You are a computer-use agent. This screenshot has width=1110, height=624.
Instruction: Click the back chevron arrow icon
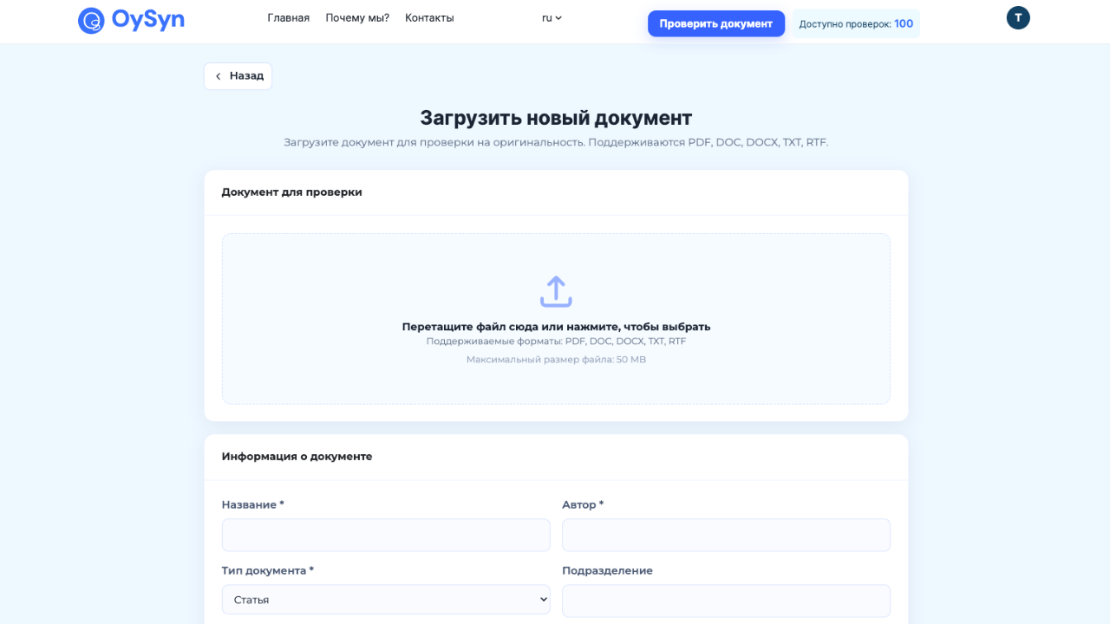pos(219,76)
